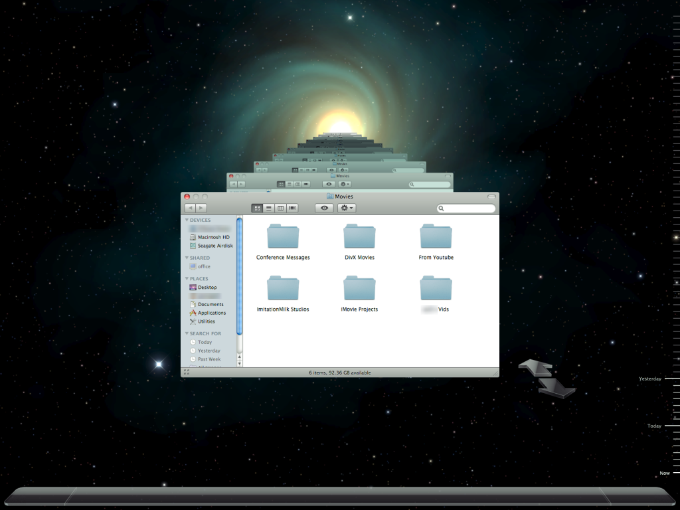Image resolution: width=680 pixels, height=510 pixels.
Task: Switch front window to column view
Action: [281, 208]
